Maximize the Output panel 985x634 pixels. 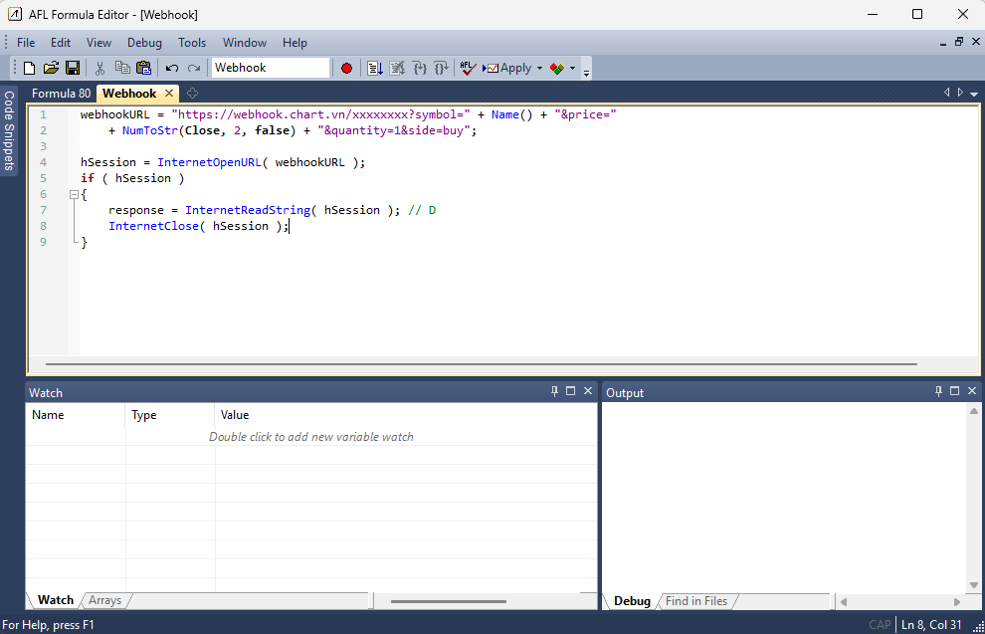[x=955, y=391]
